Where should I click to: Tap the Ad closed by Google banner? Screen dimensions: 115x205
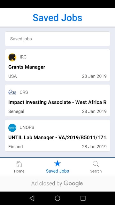(x=57, y=184)
